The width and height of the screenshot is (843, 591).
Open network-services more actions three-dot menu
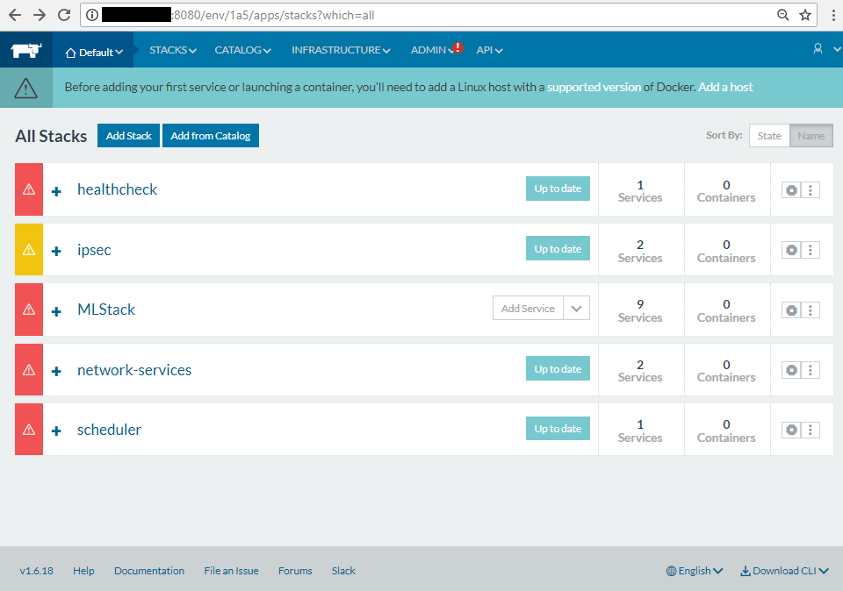pyautogui.click(x=811, y=370)
